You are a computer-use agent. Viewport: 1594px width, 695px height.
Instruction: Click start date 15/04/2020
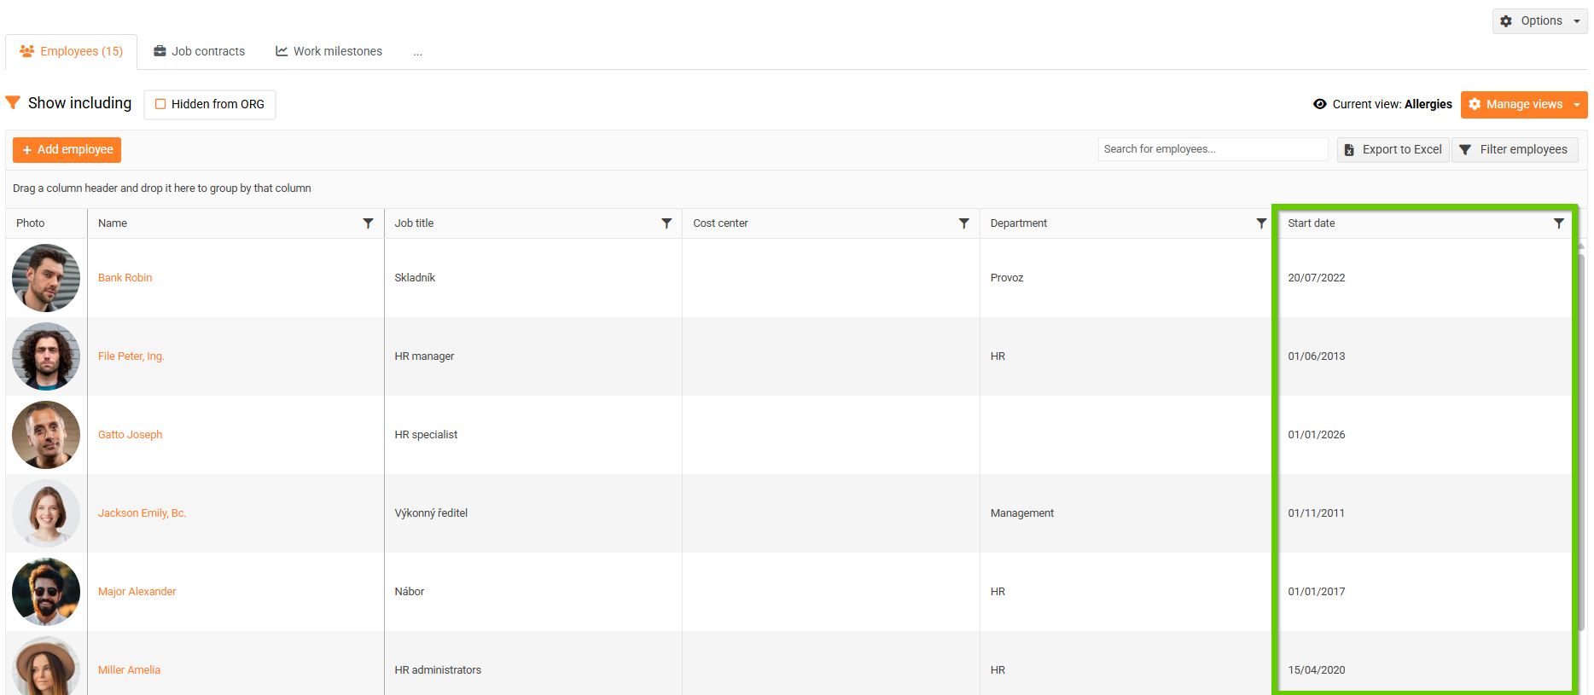tap(1317, 670)
